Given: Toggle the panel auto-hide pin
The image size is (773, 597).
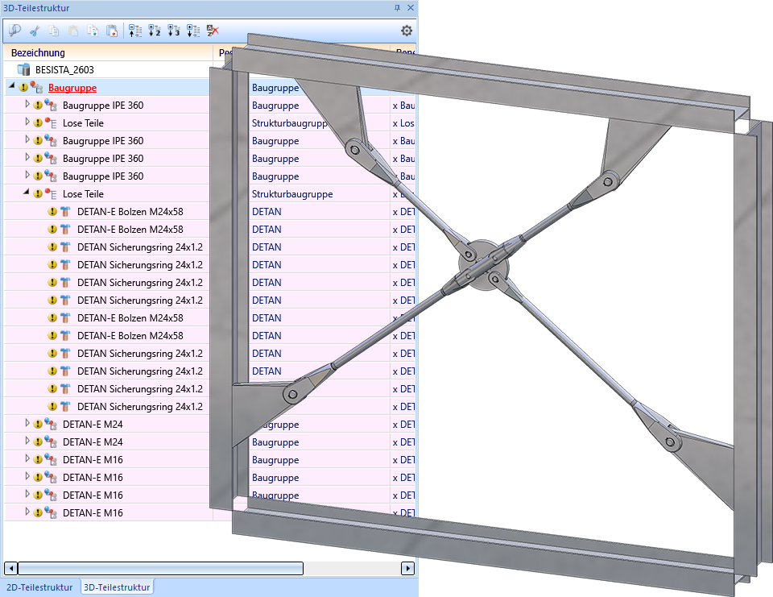Looking at the screenshot, I should (397, 8).
